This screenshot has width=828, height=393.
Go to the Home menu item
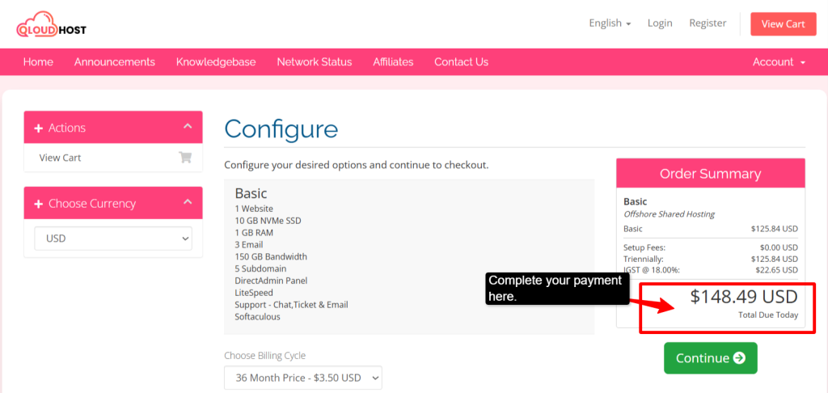[38, 61]
